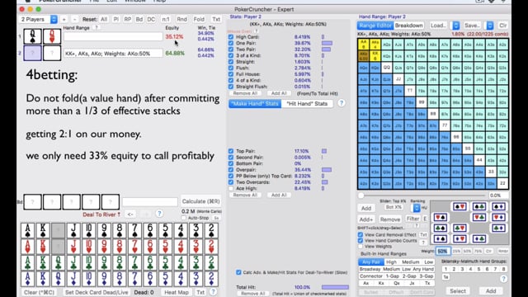Click the board cards text field
This screenshot has height=297, width=528.
tap(150, 201)
